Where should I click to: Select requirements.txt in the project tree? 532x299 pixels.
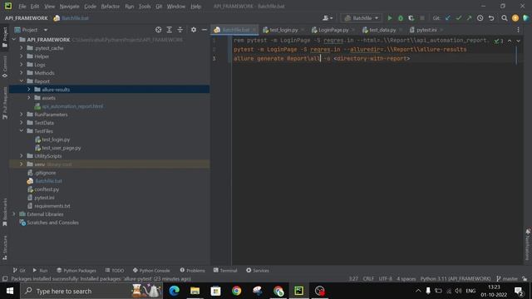(x=52, y=206)
